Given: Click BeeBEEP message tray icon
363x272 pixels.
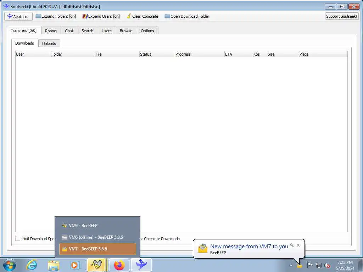Looking at the screenshot, I should [300, 266].
